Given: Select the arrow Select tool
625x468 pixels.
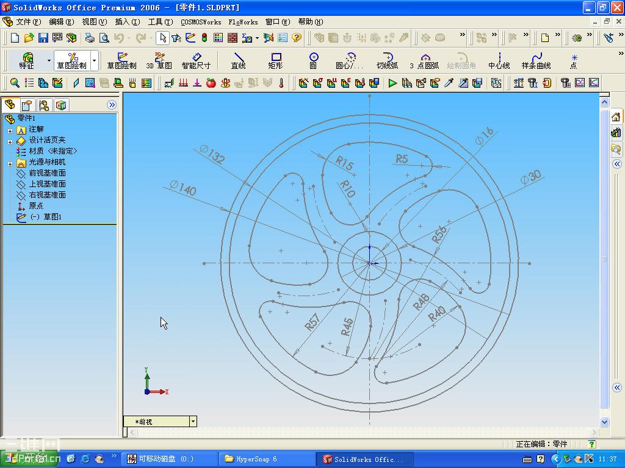Looking at the screenshot, I should (x=162, y=38).
